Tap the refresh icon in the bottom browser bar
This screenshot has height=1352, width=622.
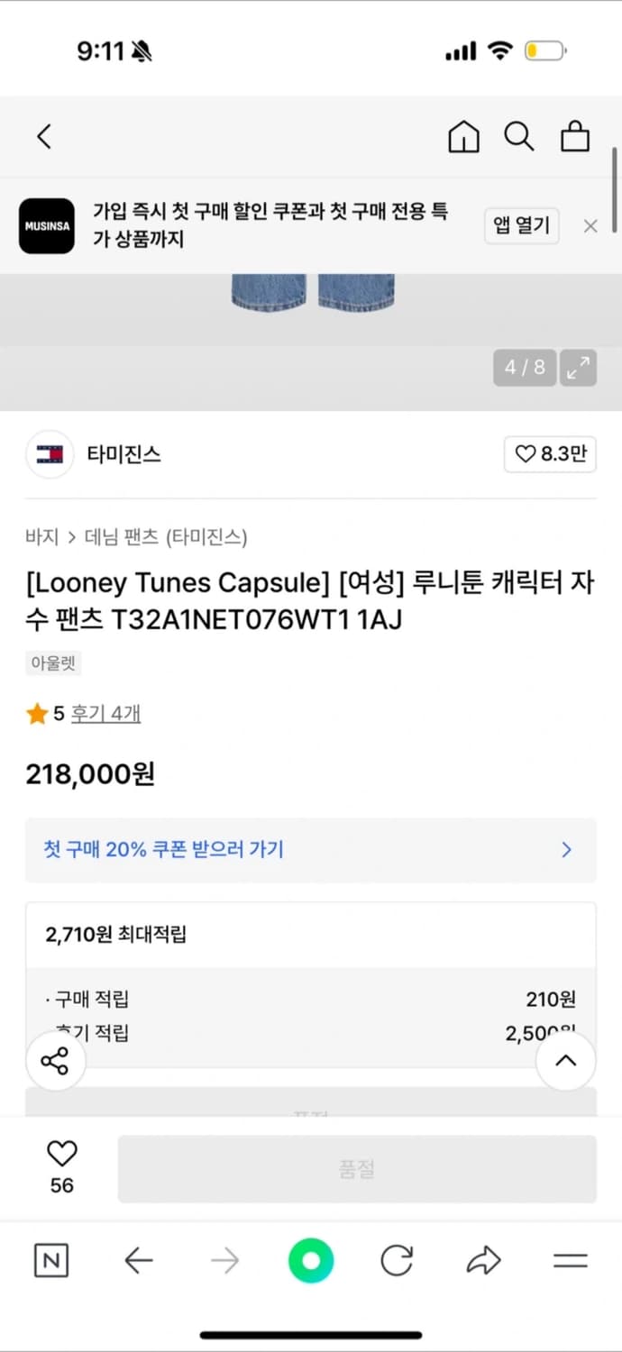pos(397,1261)
